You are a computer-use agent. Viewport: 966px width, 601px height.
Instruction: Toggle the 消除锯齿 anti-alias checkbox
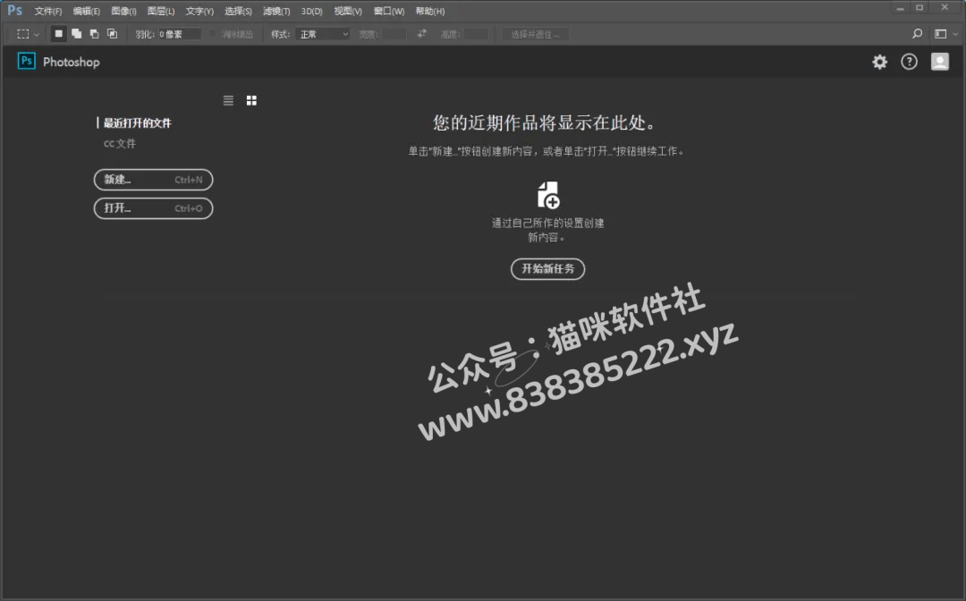pos(213,34)
